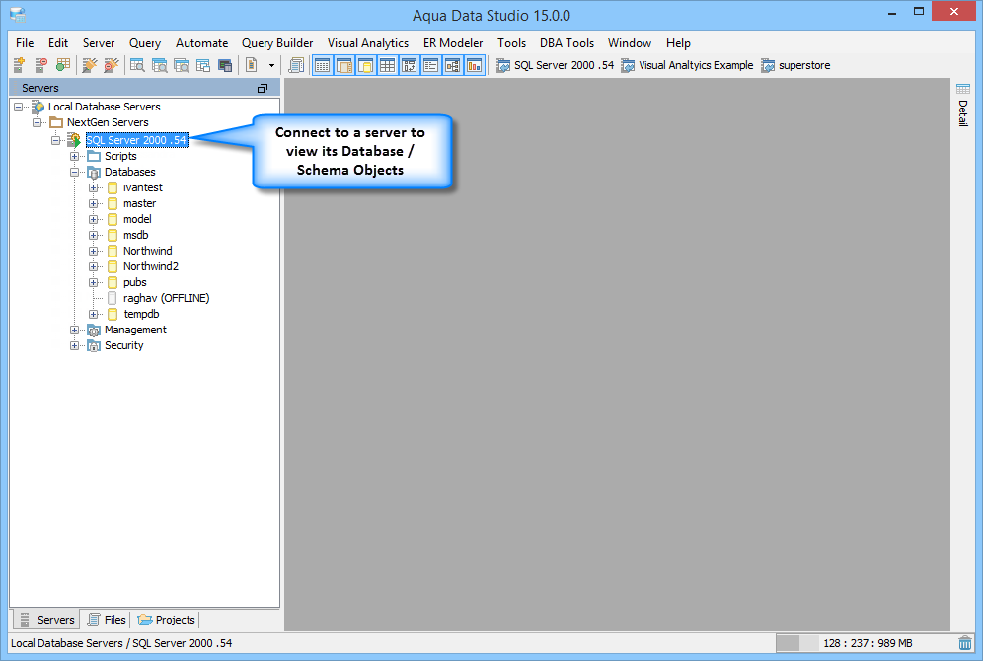The width and height of the screenshot is (983, 661).
Task: Expand the Security node
Action: pyautogui.click(x=75, y=345)
